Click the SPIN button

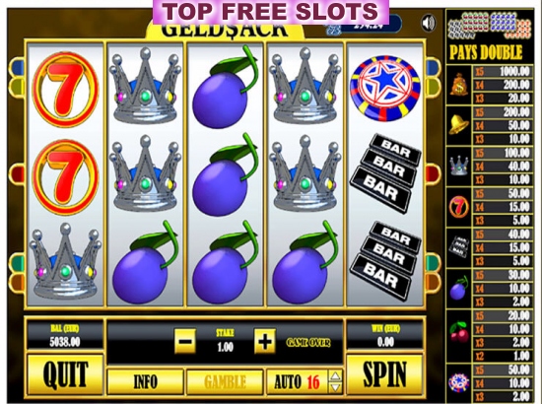point(384,374)
